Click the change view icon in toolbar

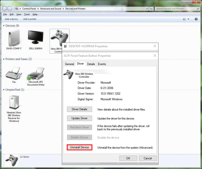click(x=184, y=19)
